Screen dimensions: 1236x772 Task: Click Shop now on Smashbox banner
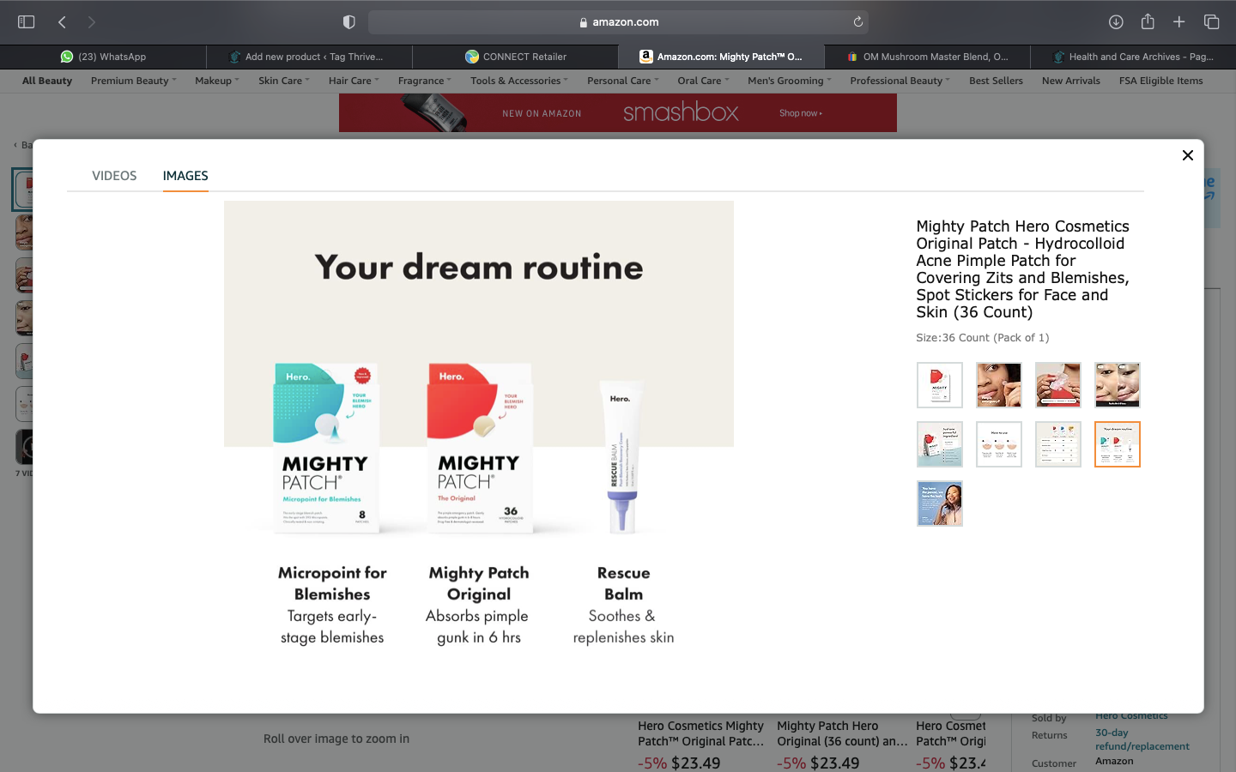[800, 113]
